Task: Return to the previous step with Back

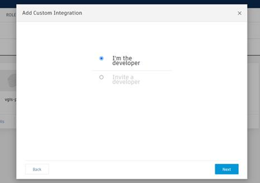Action: tap(37, 169)
